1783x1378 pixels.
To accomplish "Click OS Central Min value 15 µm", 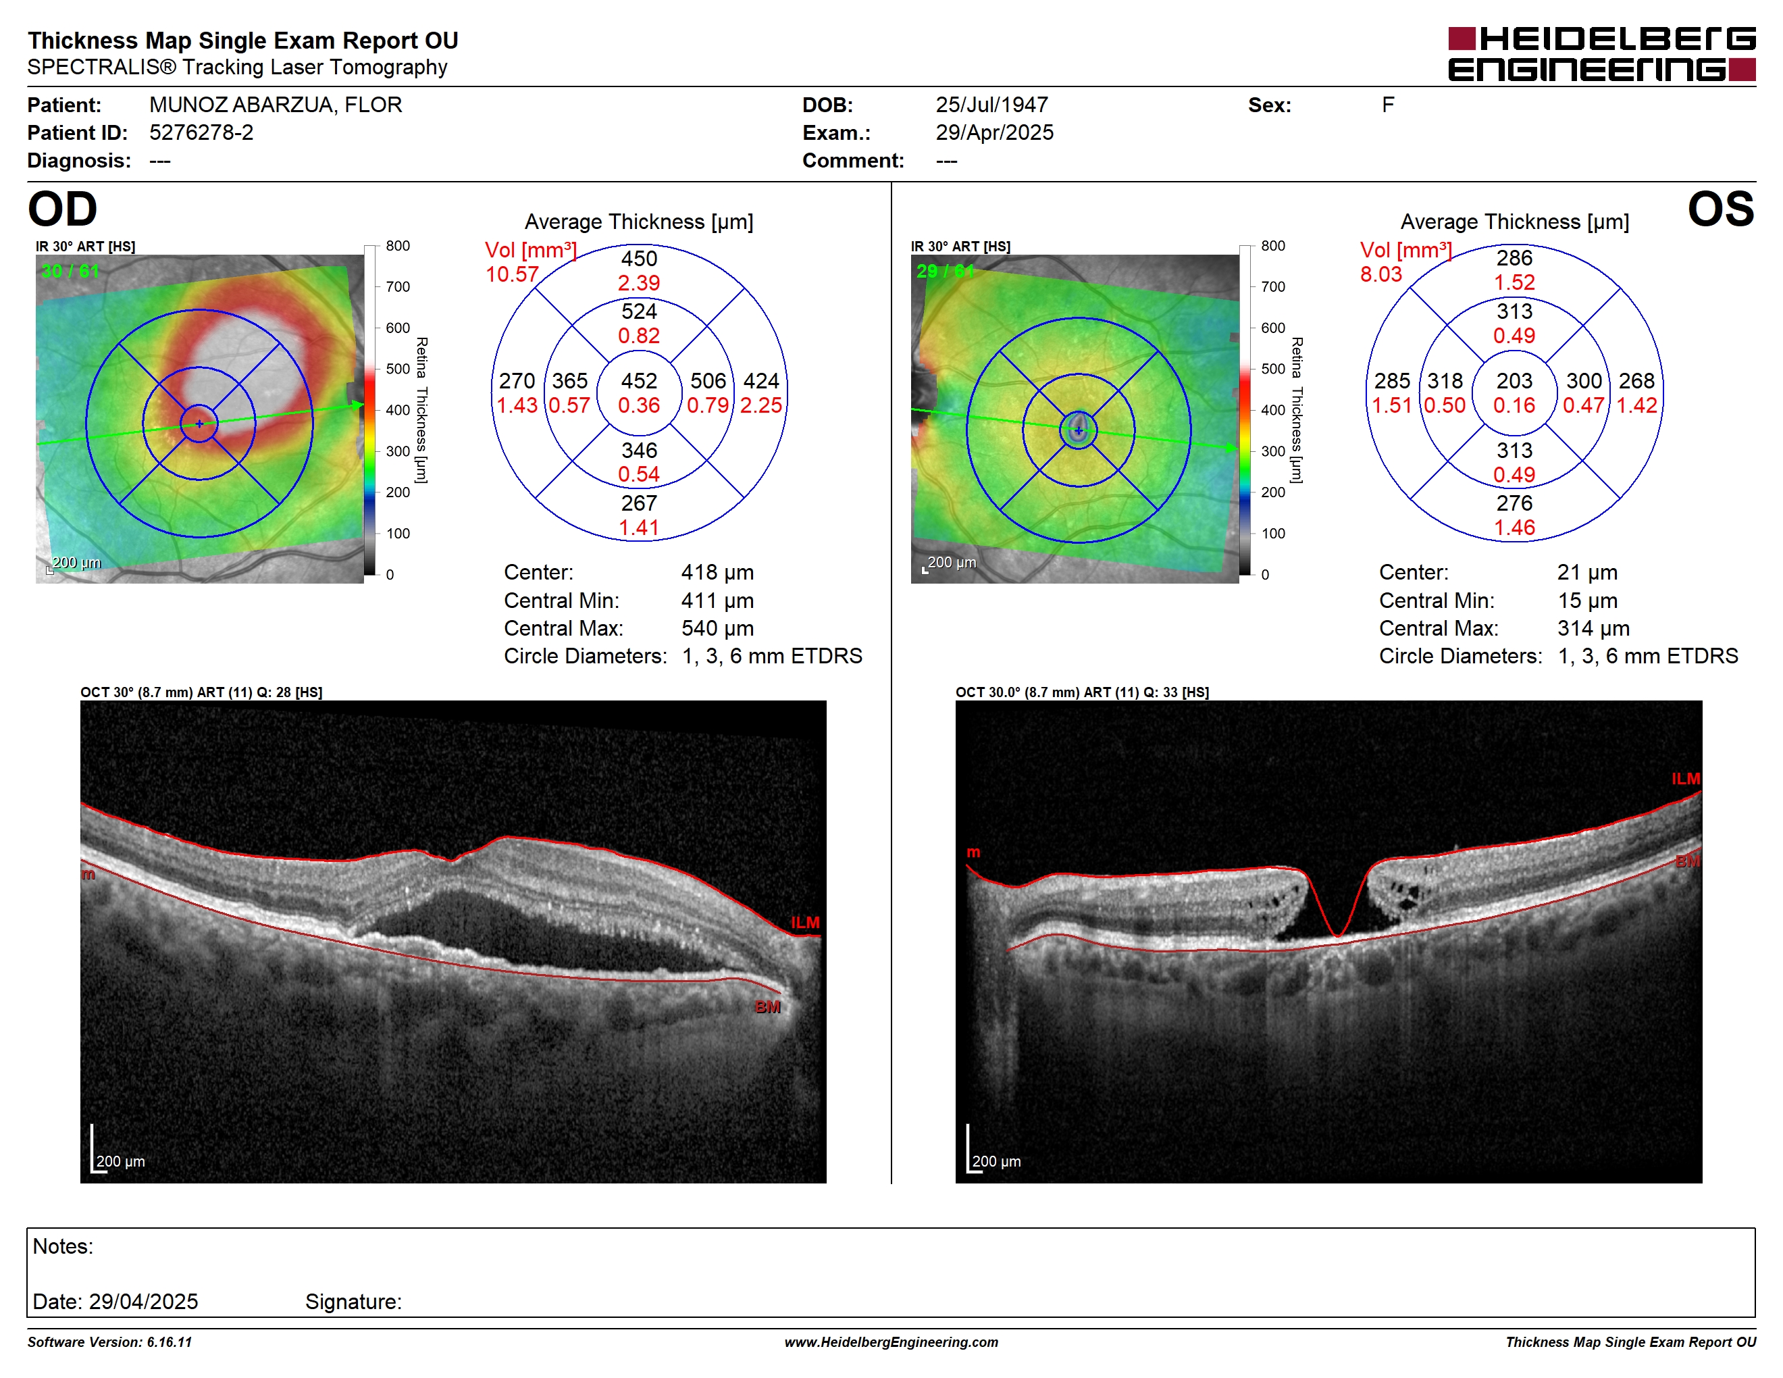I will pyautogui.click(x=1586, y=601).
